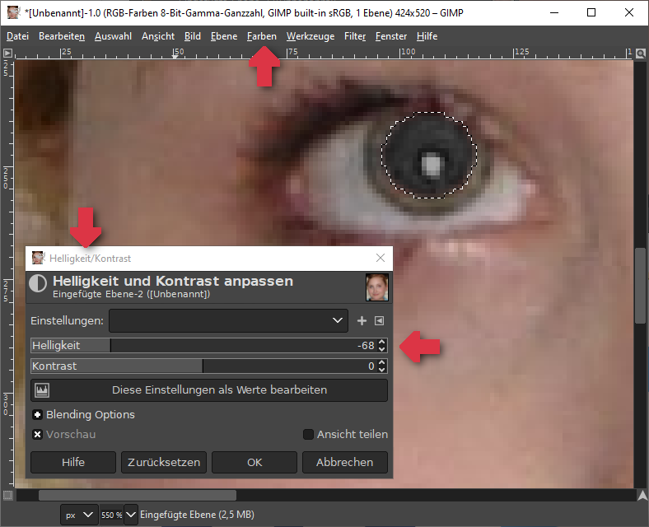Open the Farben menu
This screenshot has height=527, width=649.
click(x=262, y=36)
